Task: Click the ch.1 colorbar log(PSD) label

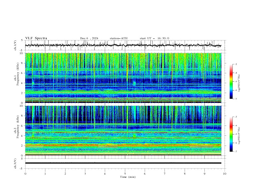Action: tap(239, 83)
